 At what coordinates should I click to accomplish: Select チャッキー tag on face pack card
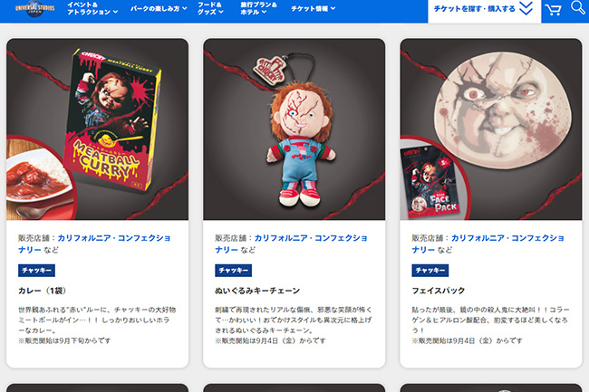(x=430, y=271)
